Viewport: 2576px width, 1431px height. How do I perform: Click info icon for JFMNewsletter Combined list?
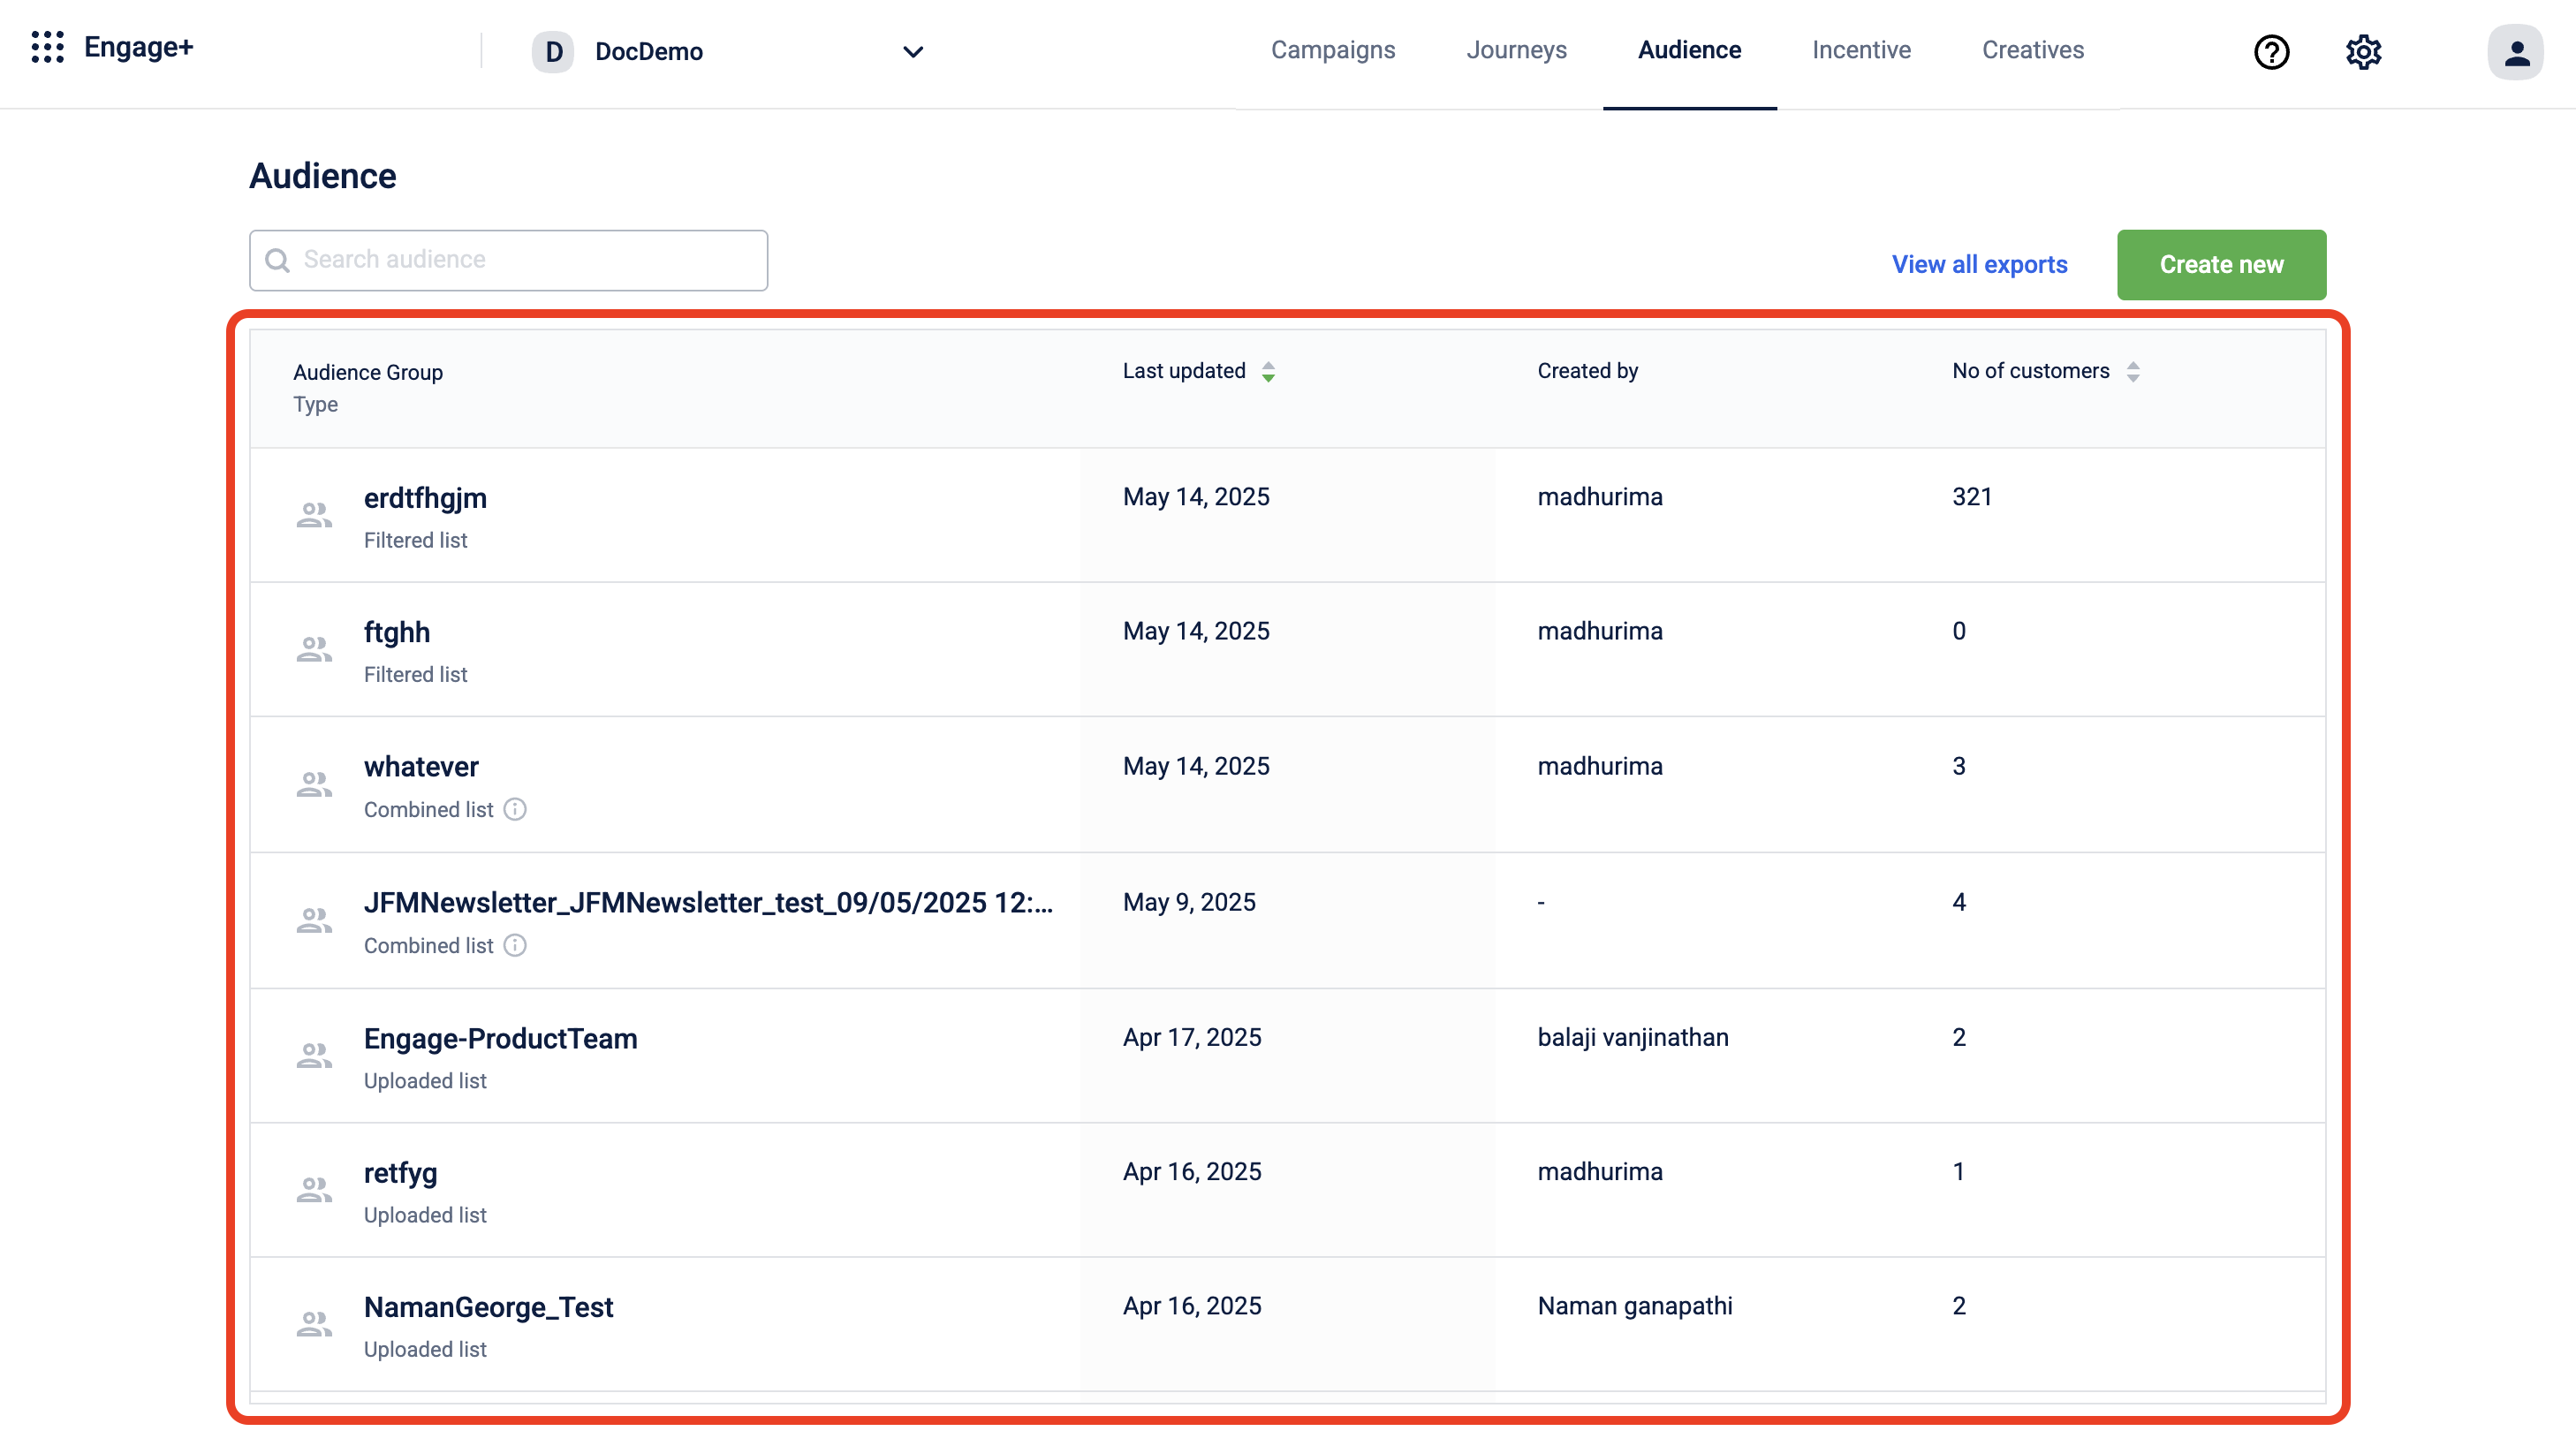pos(515,945)
